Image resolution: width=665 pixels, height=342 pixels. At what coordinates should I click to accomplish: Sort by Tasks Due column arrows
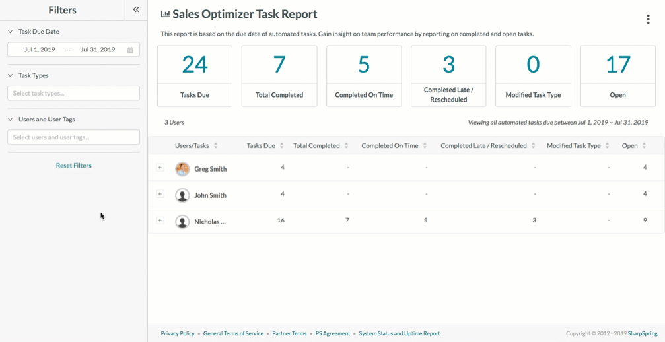click(282, 146)
